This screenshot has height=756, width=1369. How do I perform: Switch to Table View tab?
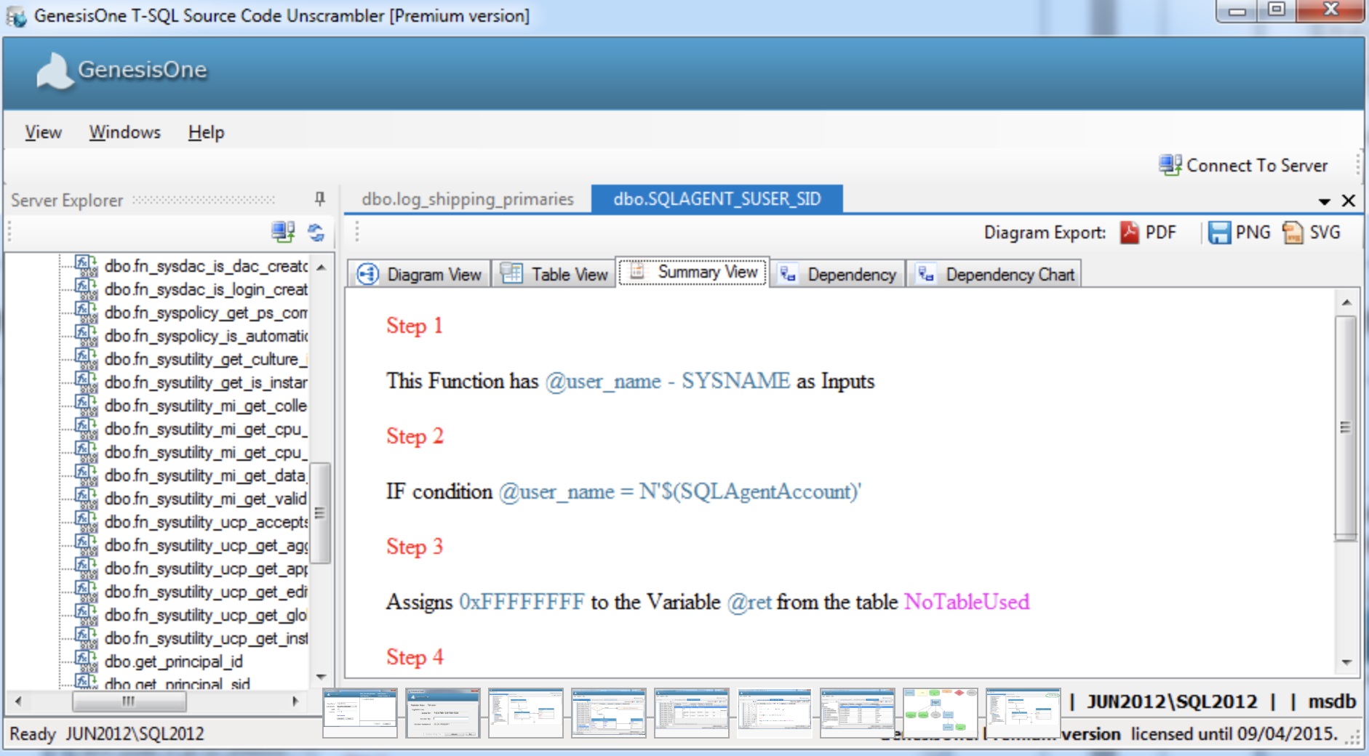554,274
